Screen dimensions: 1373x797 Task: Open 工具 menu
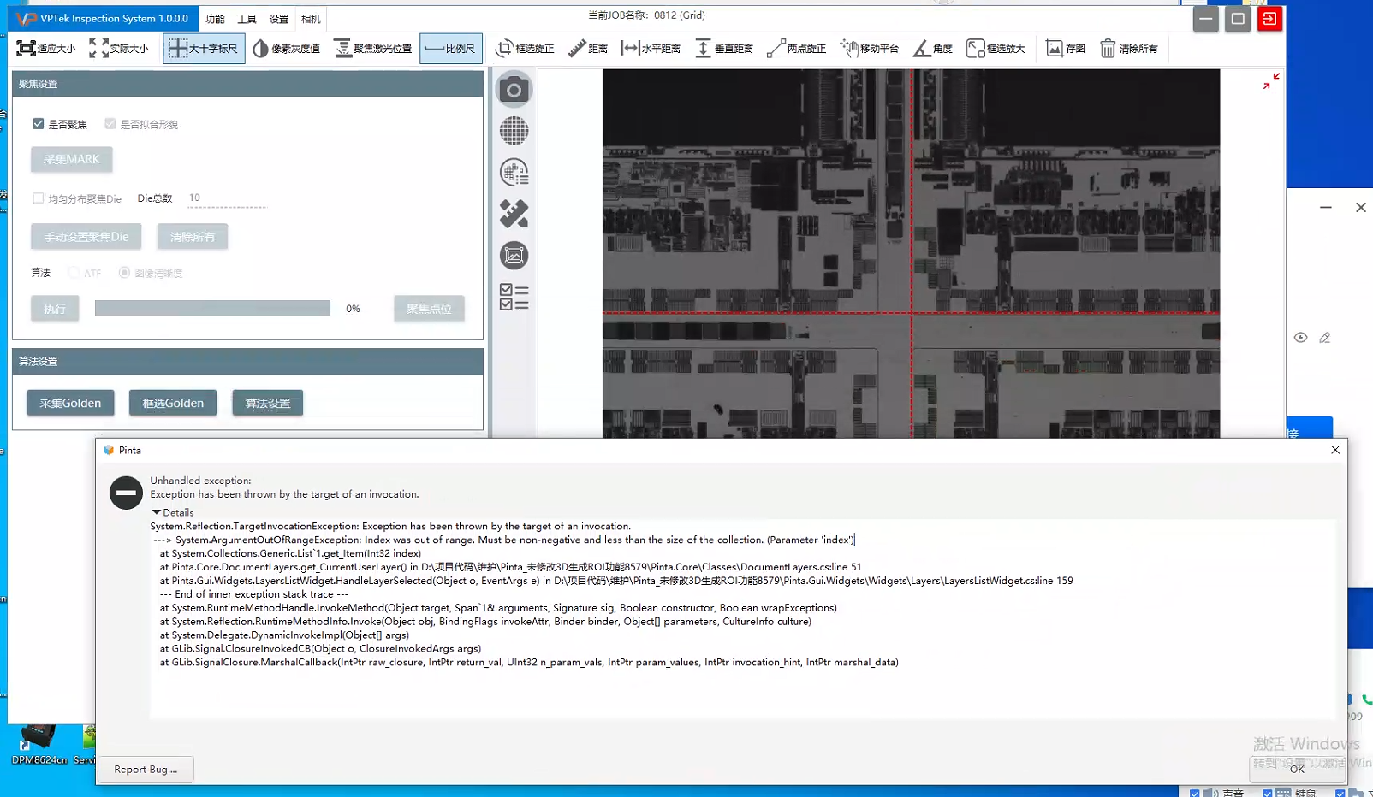pos(247,19)
